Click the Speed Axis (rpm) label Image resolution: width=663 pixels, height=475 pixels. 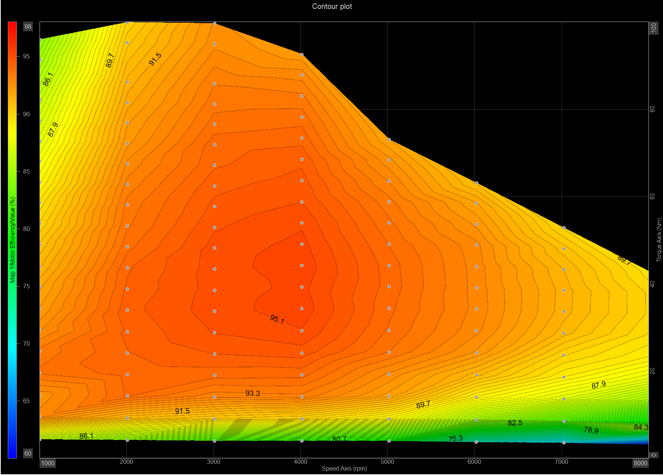pyautogui.click(x=344, y=468)
